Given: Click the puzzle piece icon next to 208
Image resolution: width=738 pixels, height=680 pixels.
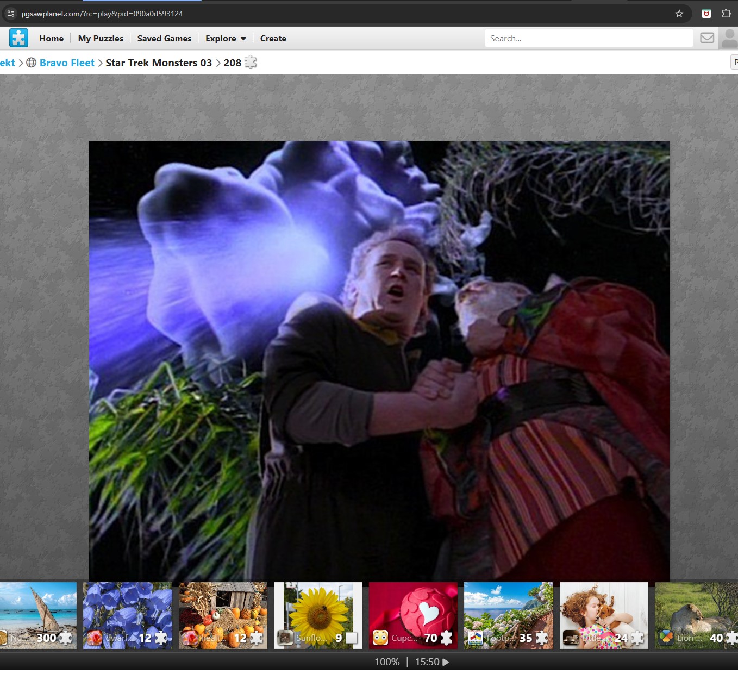Looking at the screenshot, I should pos(251,63).
